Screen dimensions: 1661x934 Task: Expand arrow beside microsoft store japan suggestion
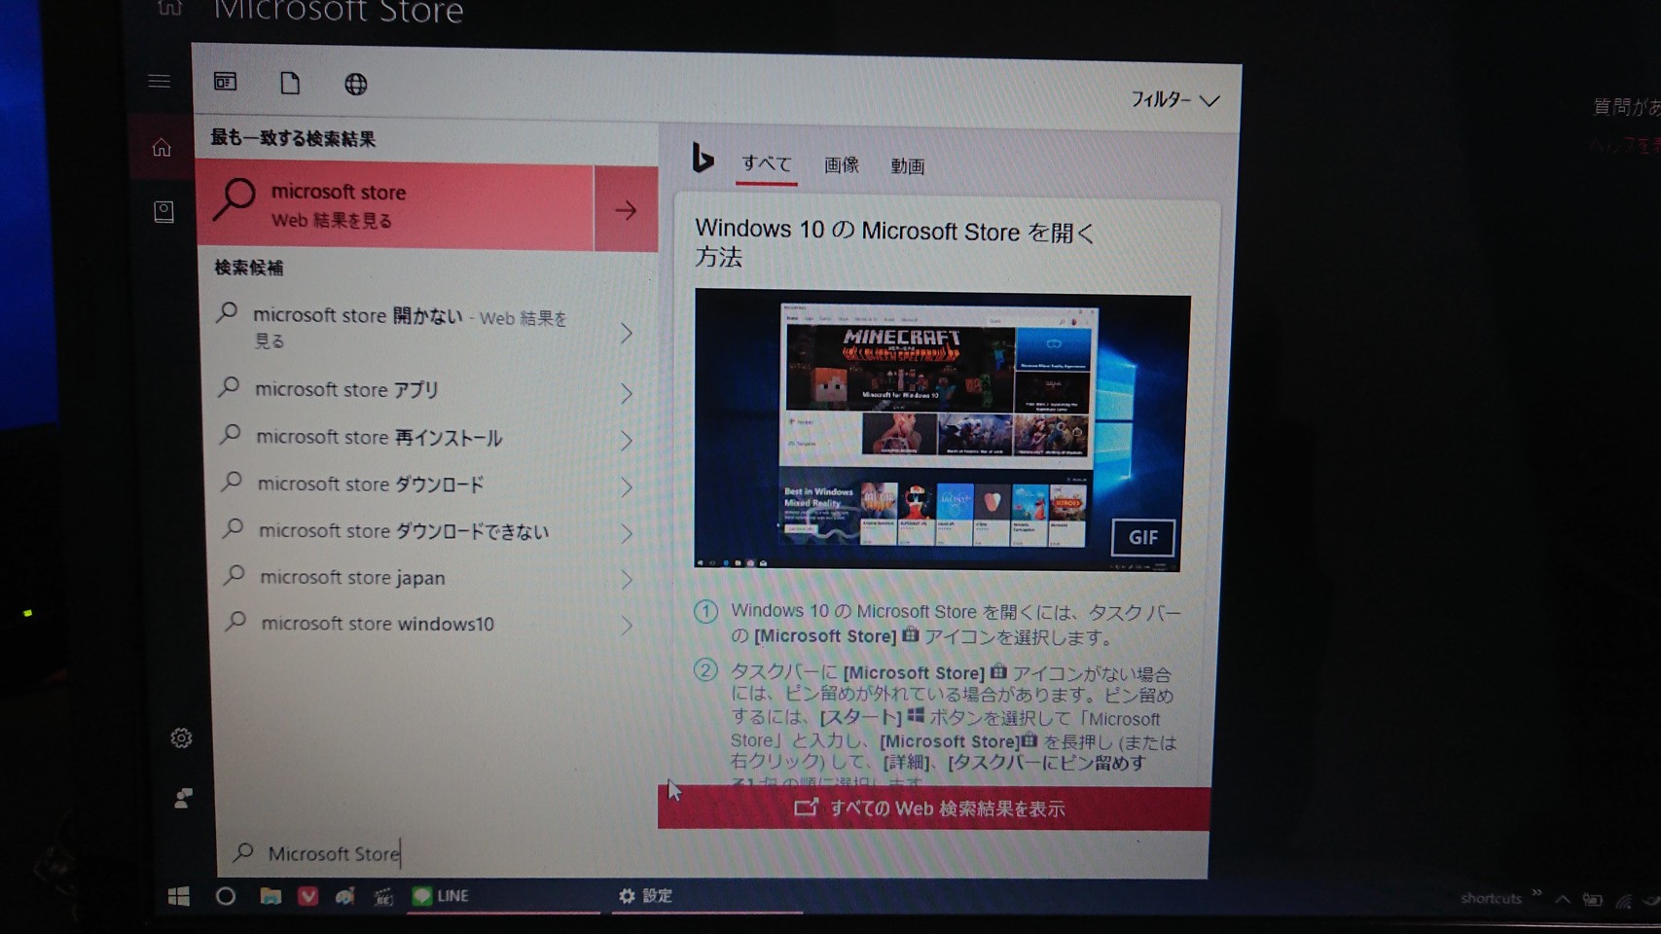click(x=627, y=580)
